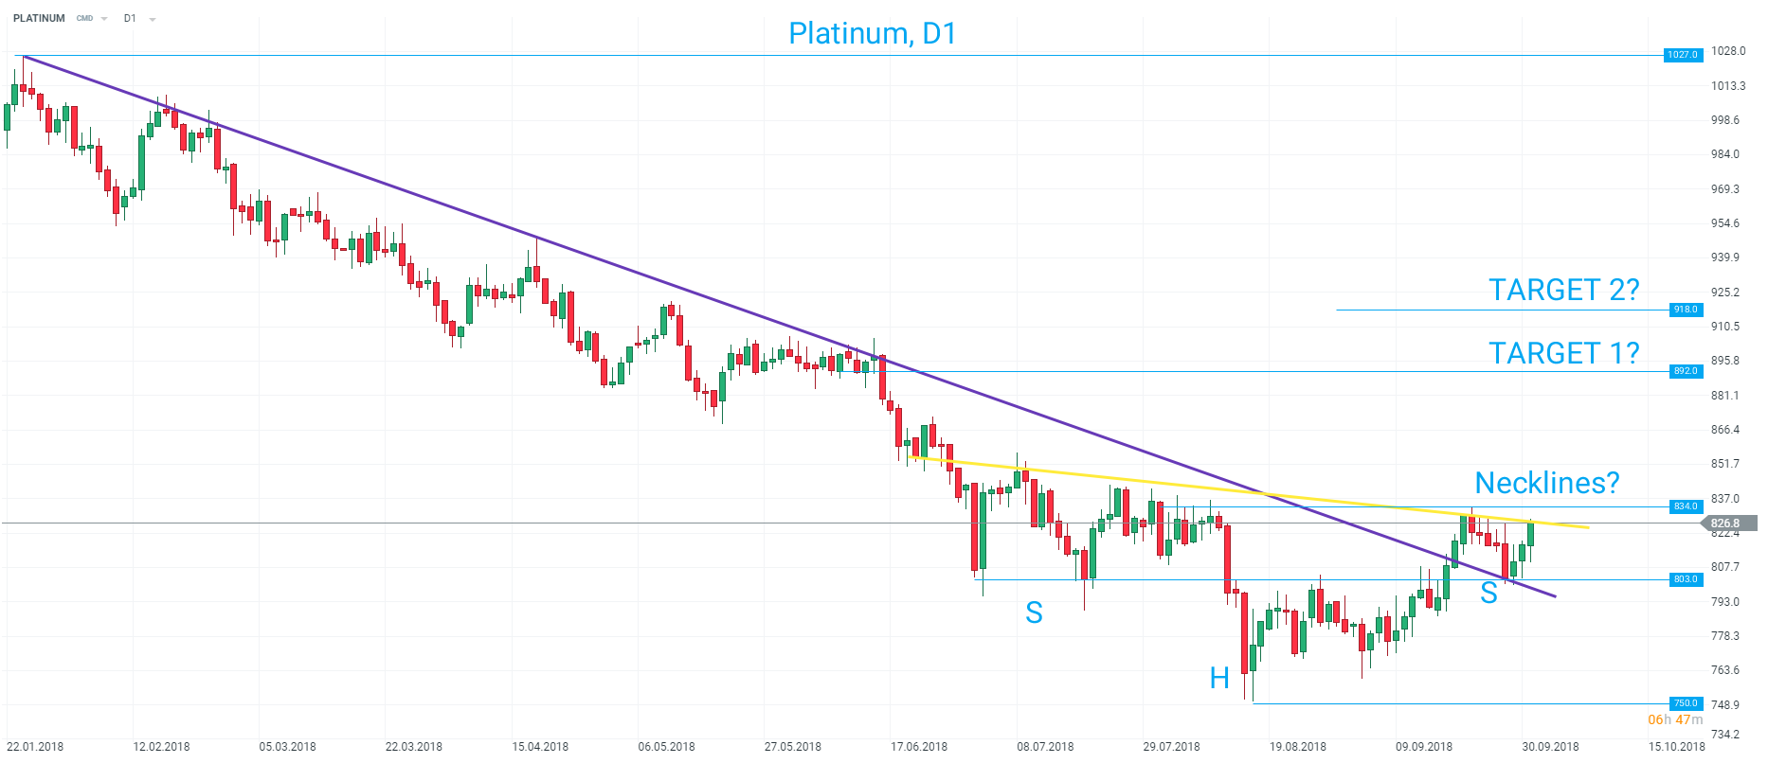Image resolution: width=1768 pixels, height=763 pixels.
Task: Select the 918.0 price level tag
Action: pos(1685,310)
